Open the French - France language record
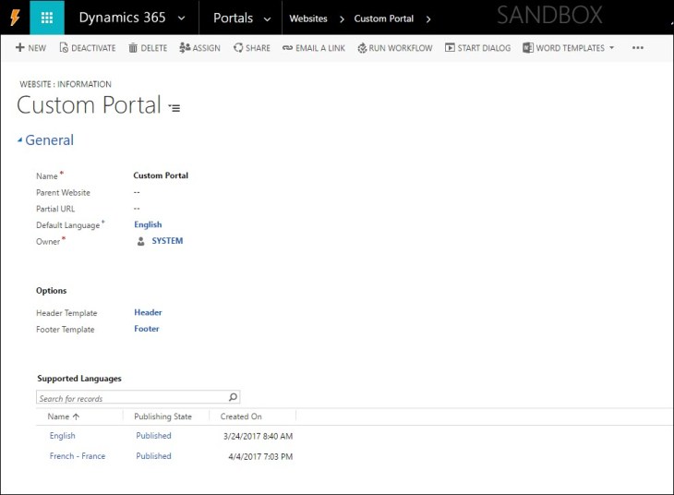 point(78,456)
